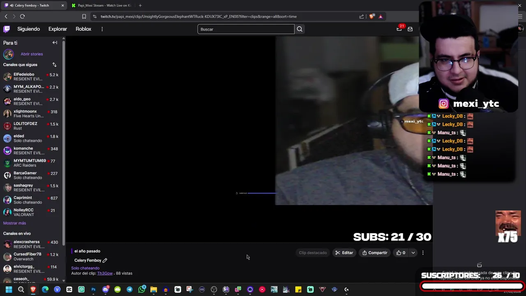
Task: Open notifications inbox with 21 badge
Action: click(x=399, y=29)
